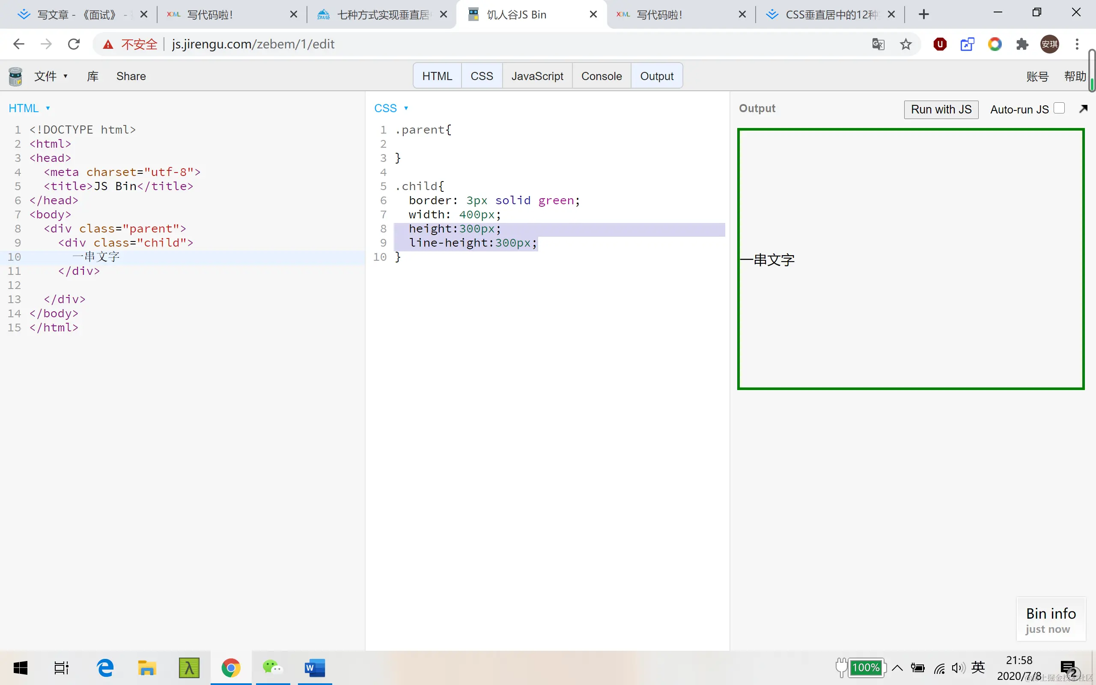Viewport: 1096px width, 685px height.
Task: Click the JS Bin dustbin logo icon
Action: tap(15, 76)
